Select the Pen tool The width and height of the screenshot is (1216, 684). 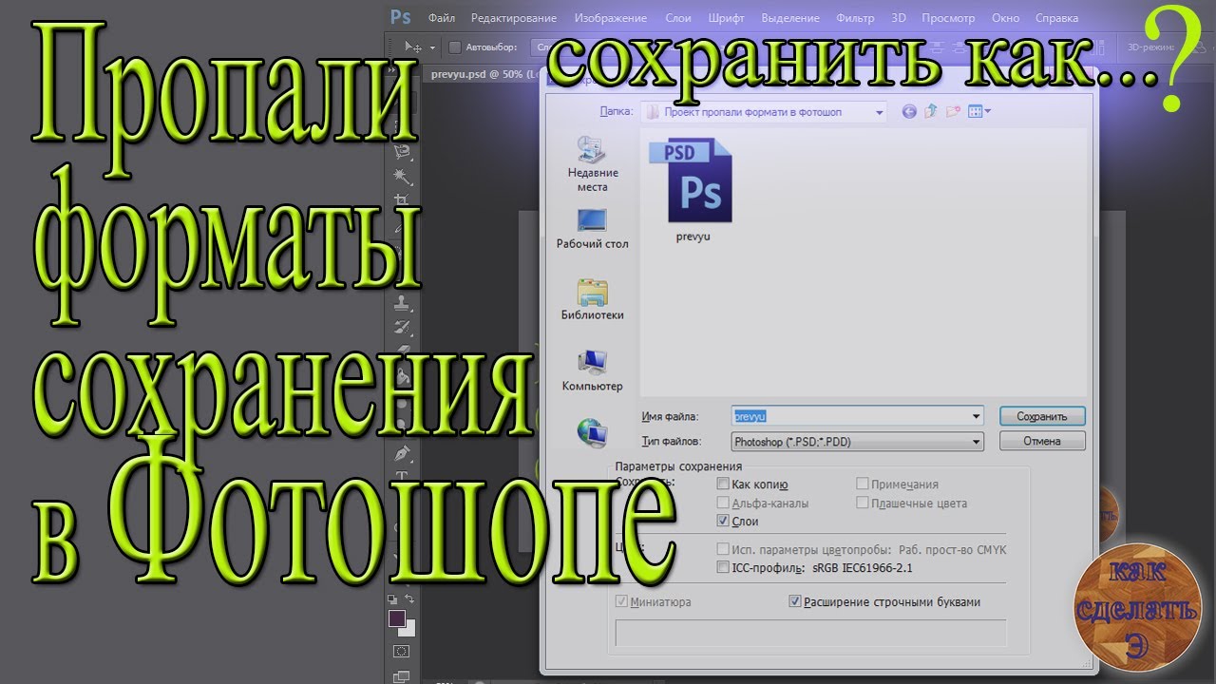(401, 451)
